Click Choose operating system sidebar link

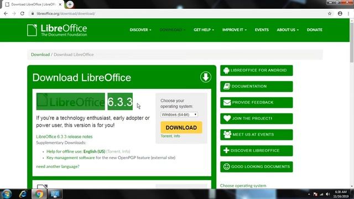(x=243, y=186)
